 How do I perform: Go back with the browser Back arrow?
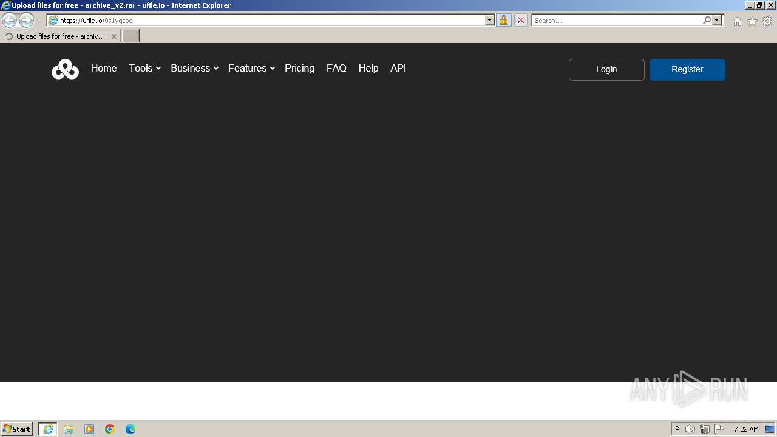(x=9, y=21)
